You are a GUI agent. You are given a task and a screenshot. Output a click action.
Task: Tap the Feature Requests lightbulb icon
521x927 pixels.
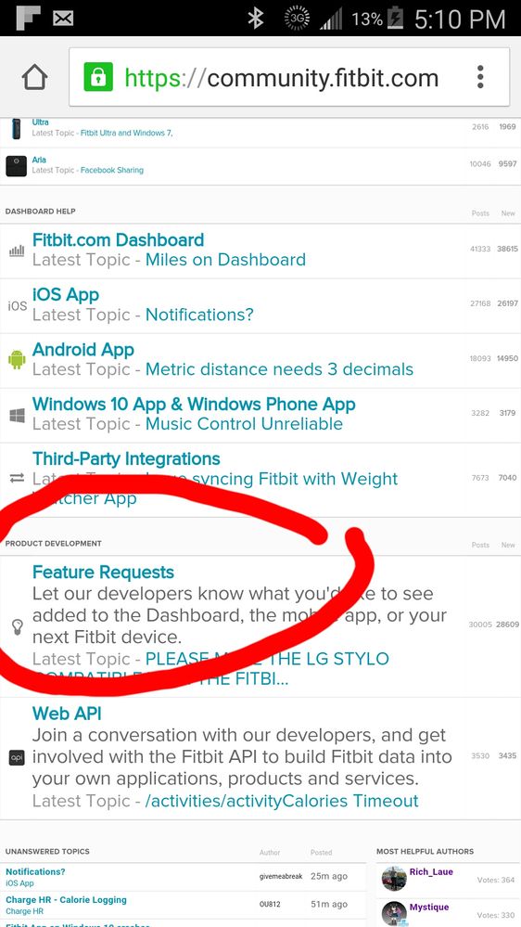[x=17, y=627]
